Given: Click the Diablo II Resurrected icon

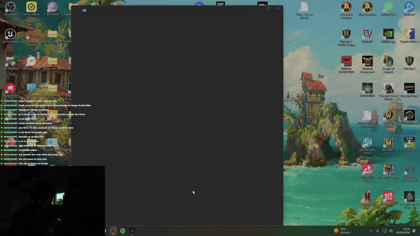Looking at the screenshot, I should coord(367,65).
